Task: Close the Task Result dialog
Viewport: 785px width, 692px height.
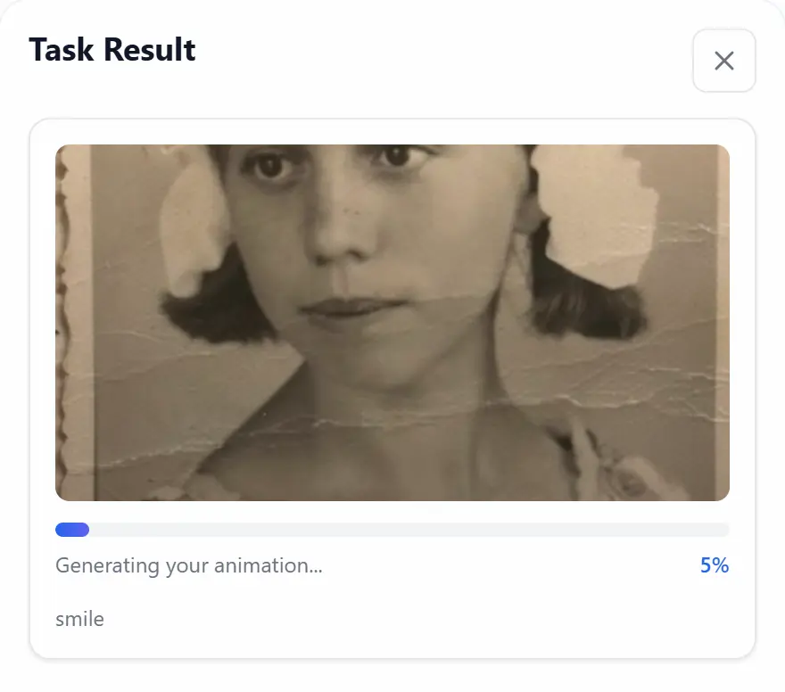Action: click(723, 61)
